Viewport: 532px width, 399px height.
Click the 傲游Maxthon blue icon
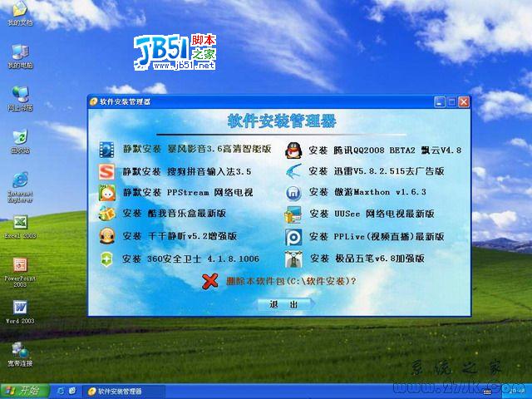point(293,193)
